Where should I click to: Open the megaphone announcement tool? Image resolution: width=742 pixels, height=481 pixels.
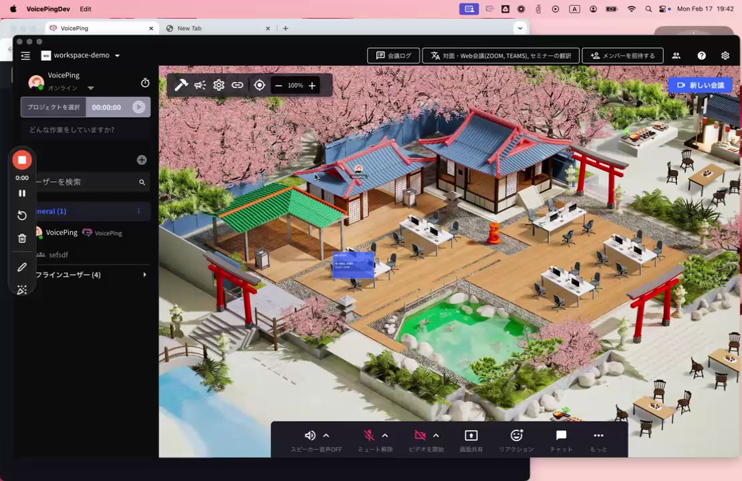pos(200,85)
